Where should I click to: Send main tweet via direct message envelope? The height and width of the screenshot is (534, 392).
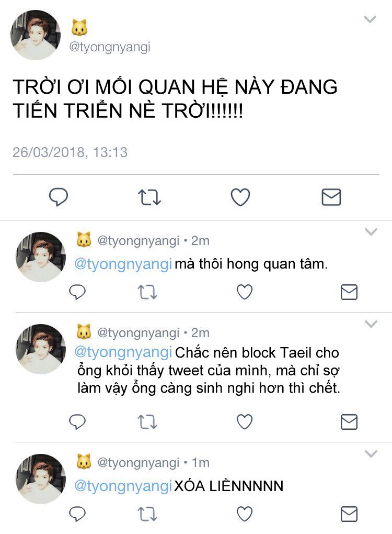click(331, 197)
